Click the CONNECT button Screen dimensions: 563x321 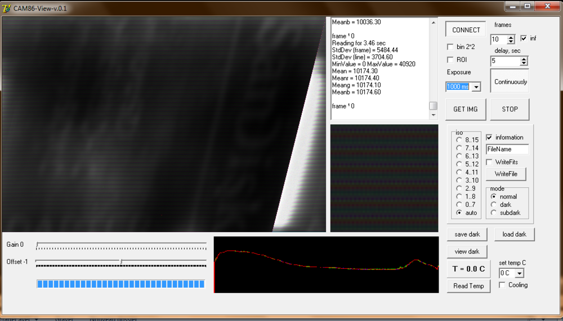click(x=466, y=30)
